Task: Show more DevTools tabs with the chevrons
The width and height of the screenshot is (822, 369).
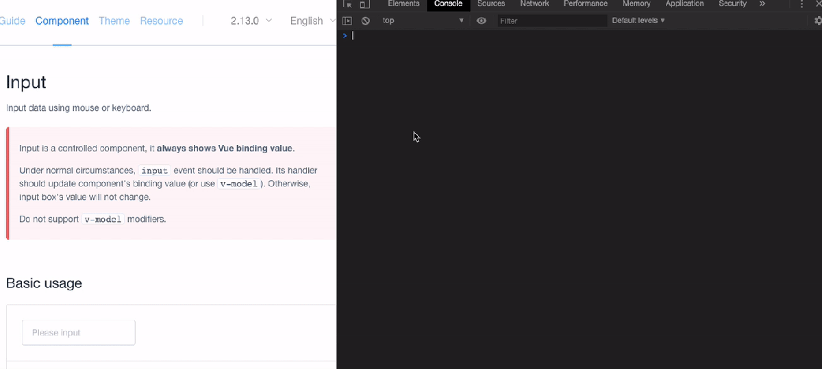Action: [762, 4]
